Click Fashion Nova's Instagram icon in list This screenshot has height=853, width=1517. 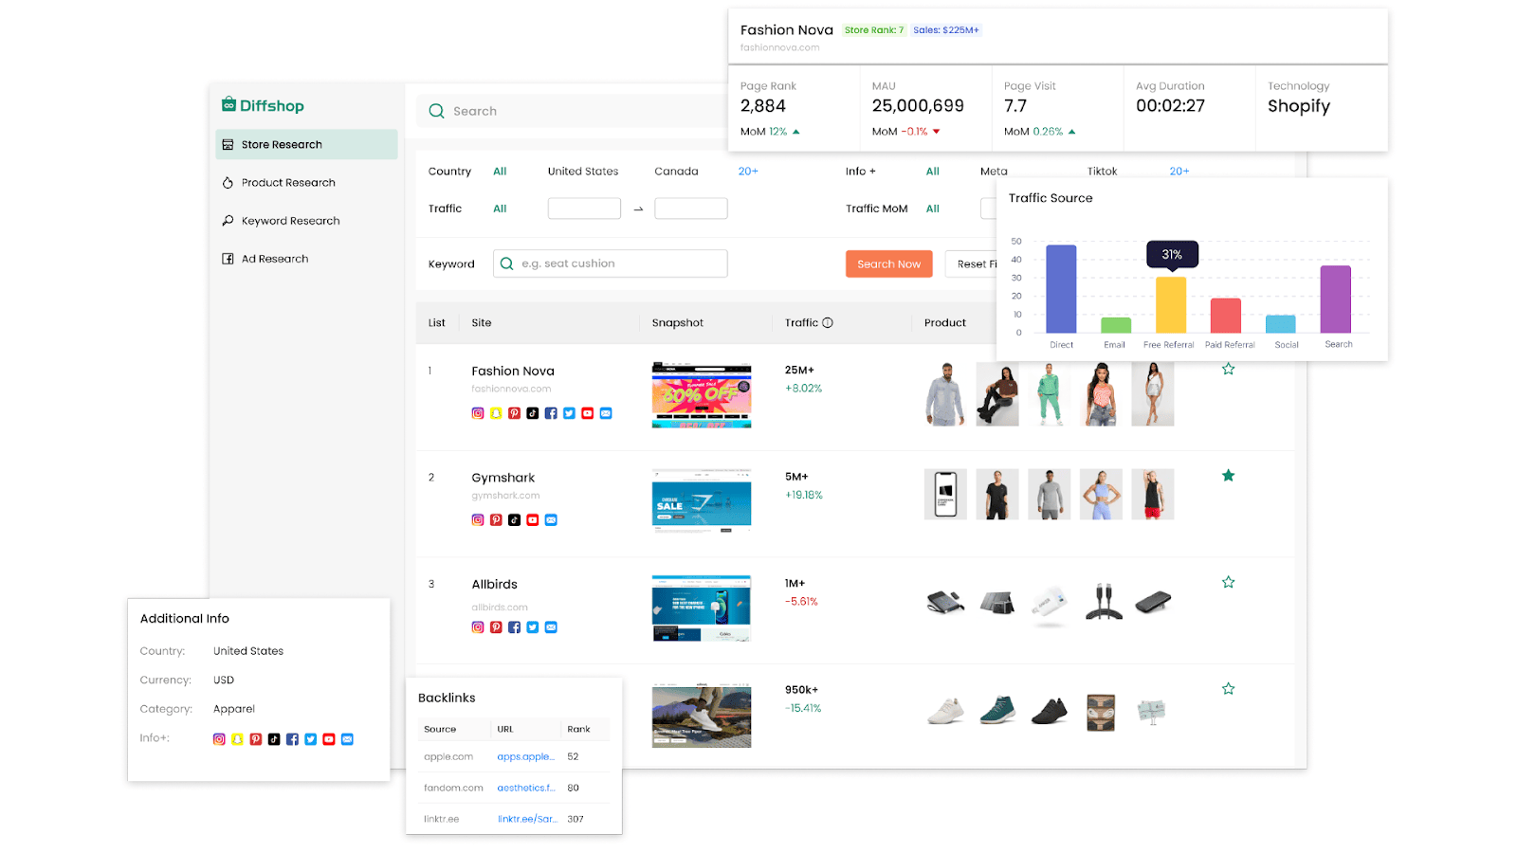click(478, 413)
